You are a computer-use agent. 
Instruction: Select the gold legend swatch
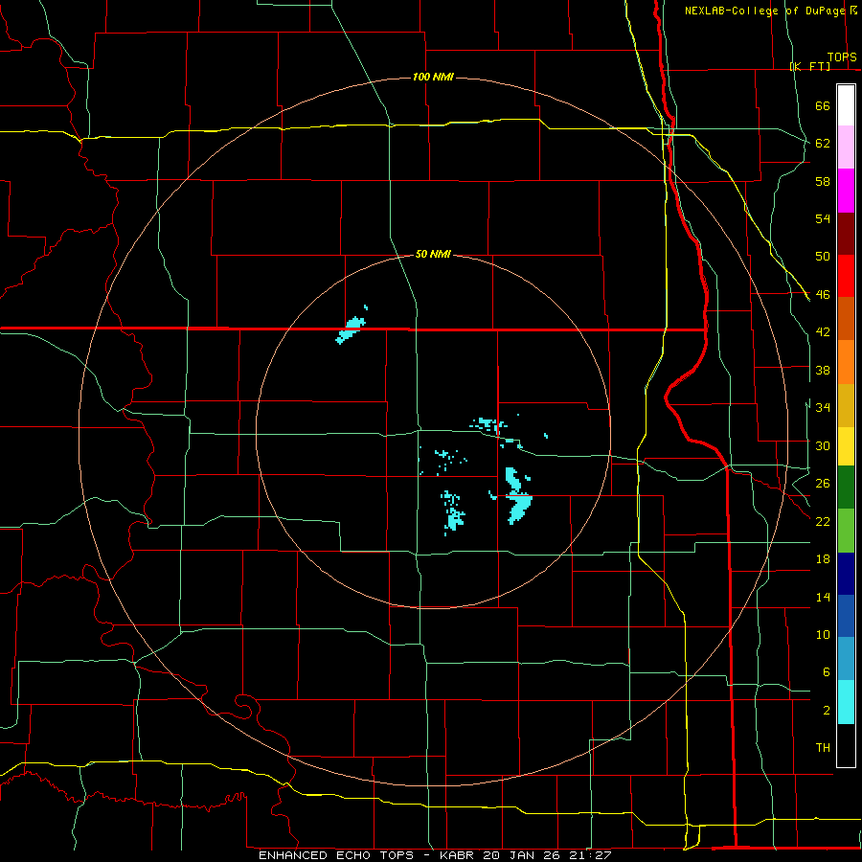[x=846, y=405]
